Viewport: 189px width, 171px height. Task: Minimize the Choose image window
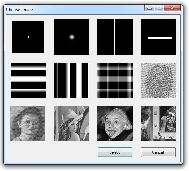pos(150,8)
